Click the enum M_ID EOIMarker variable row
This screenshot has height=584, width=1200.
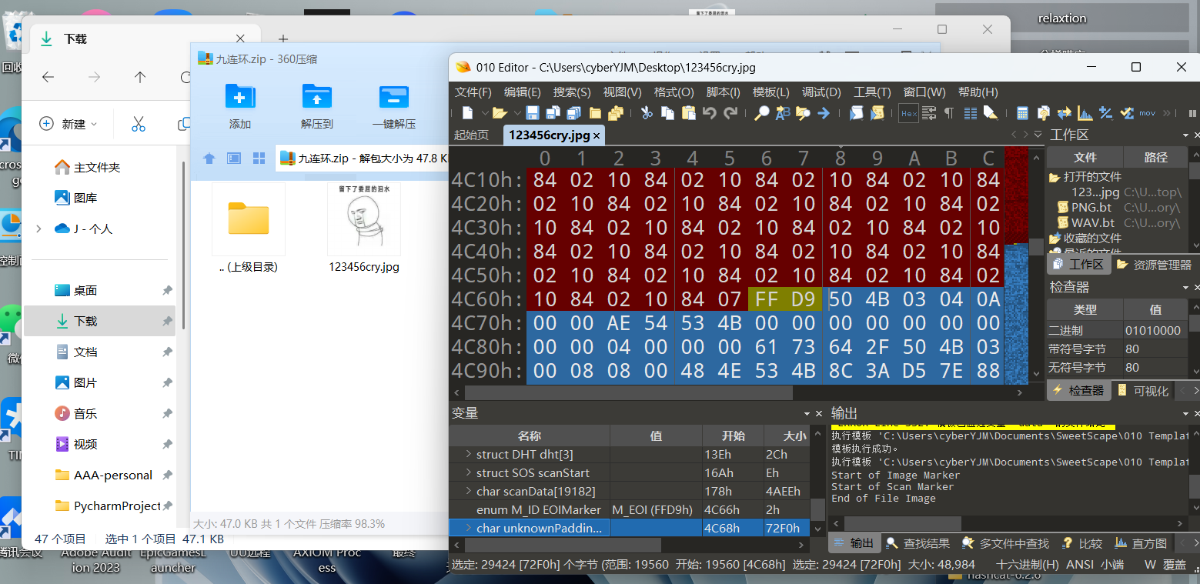tap(630, 509)
